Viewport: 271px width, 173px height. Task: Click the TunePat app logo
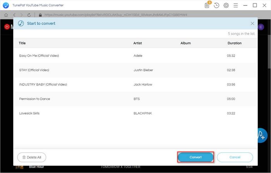coord(6,5)
